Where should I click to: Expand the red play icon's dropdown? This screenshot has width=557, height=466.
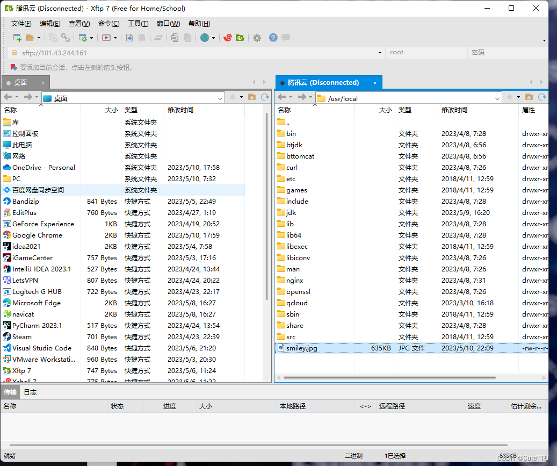[115, 38]
